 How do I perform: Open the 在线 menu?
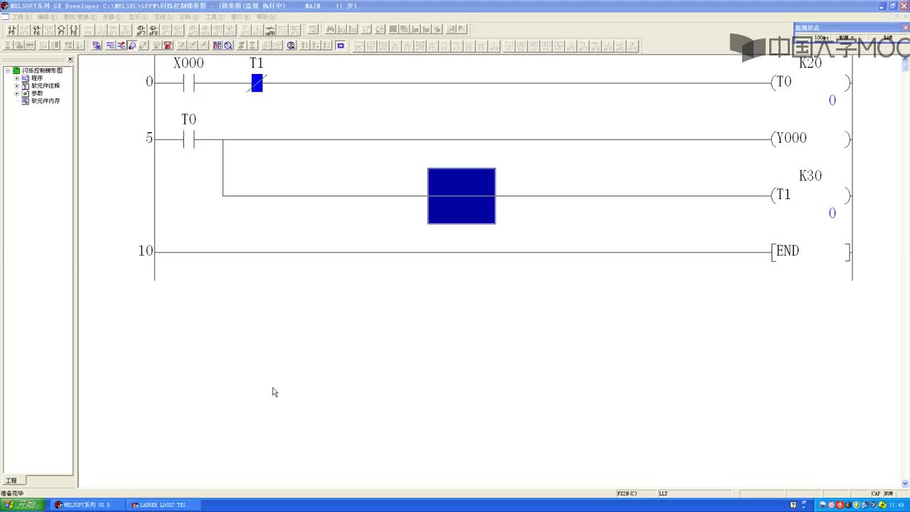(164, 16)
